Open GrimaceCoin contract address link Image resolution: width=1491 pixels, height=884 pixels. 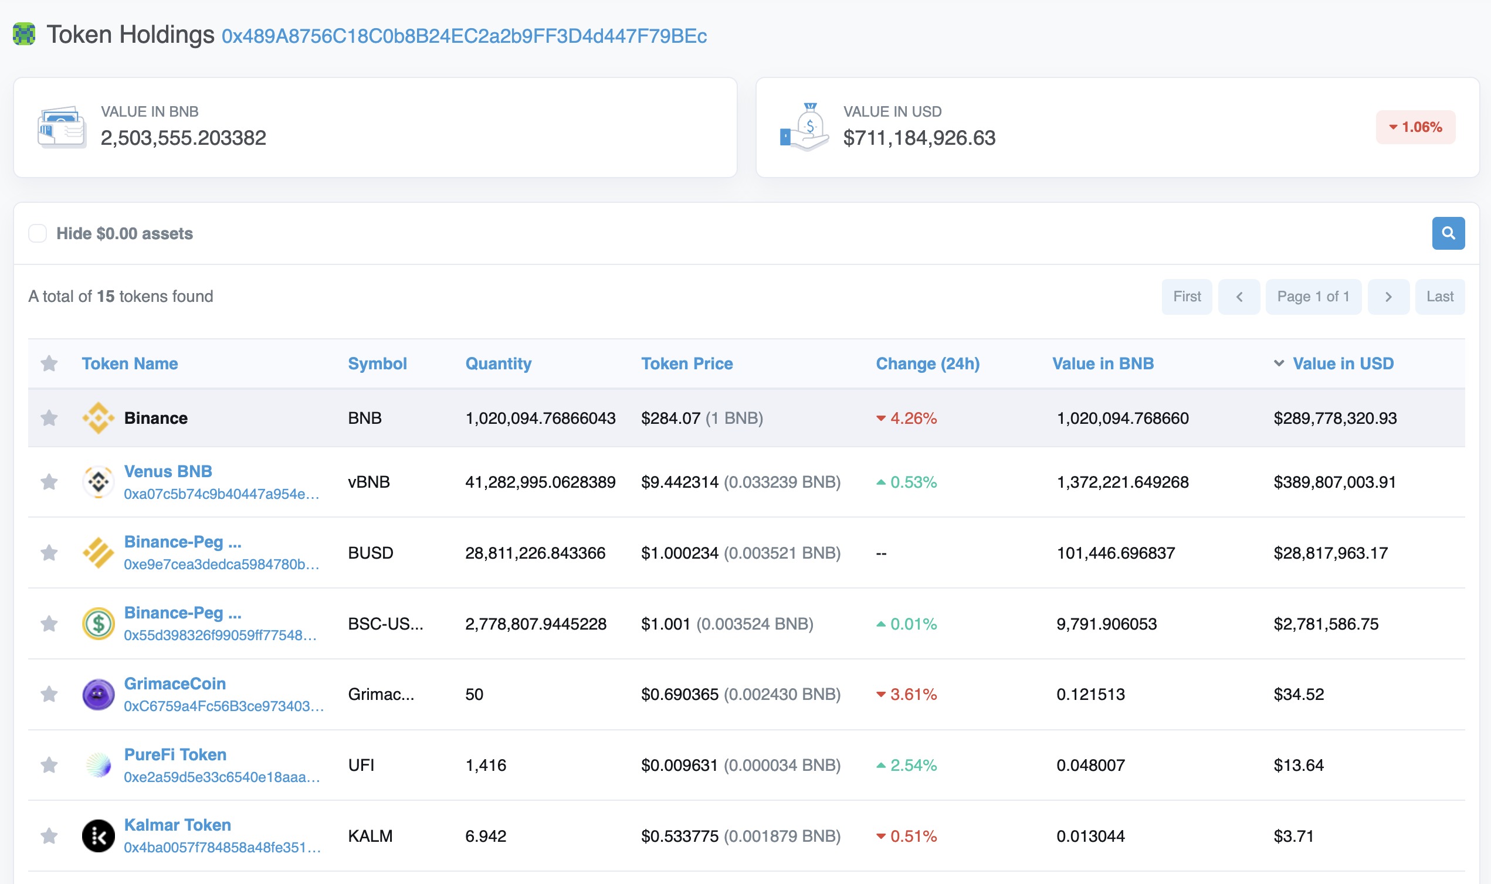tap(223, 706)
